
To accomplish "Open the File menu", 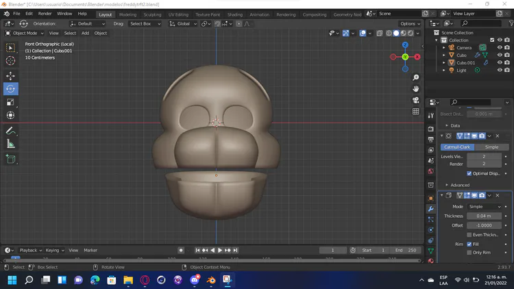I will 16,14.
